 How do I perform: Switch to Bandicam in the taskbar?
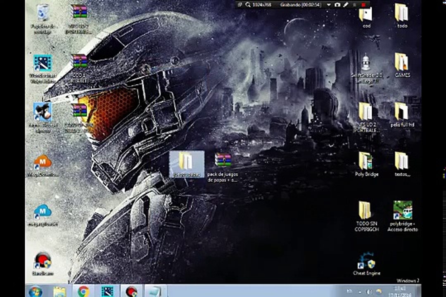[x=131, y=291]
